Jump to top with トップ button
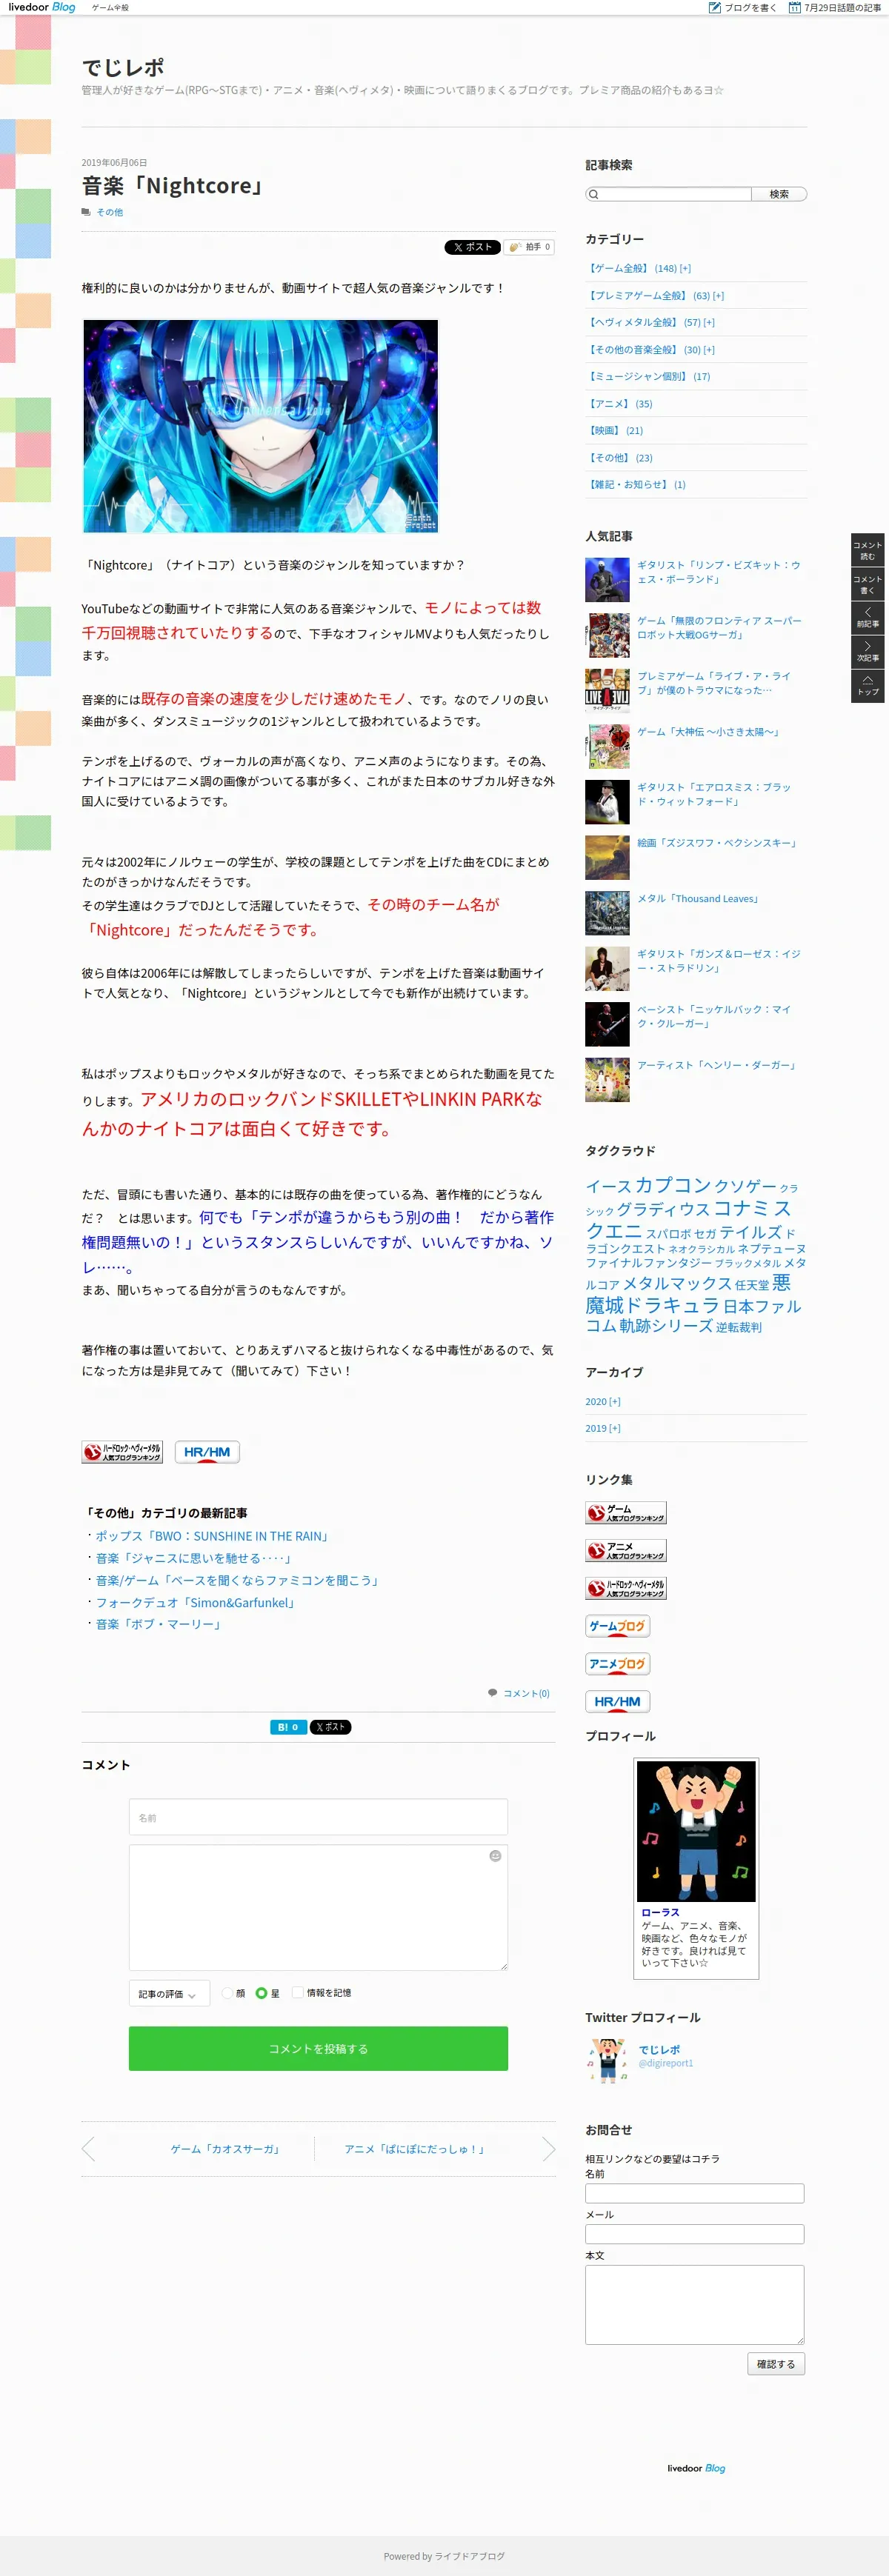Image resolution: width=889 pixels, height=2576 pixels. 867,686
